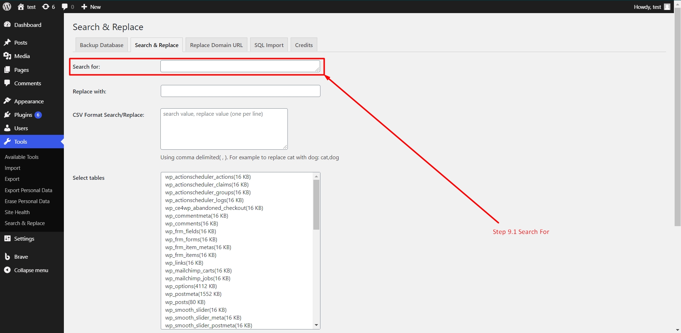Click the Tools wrench icon
The image size is (681, 333).
click(7, 142)
